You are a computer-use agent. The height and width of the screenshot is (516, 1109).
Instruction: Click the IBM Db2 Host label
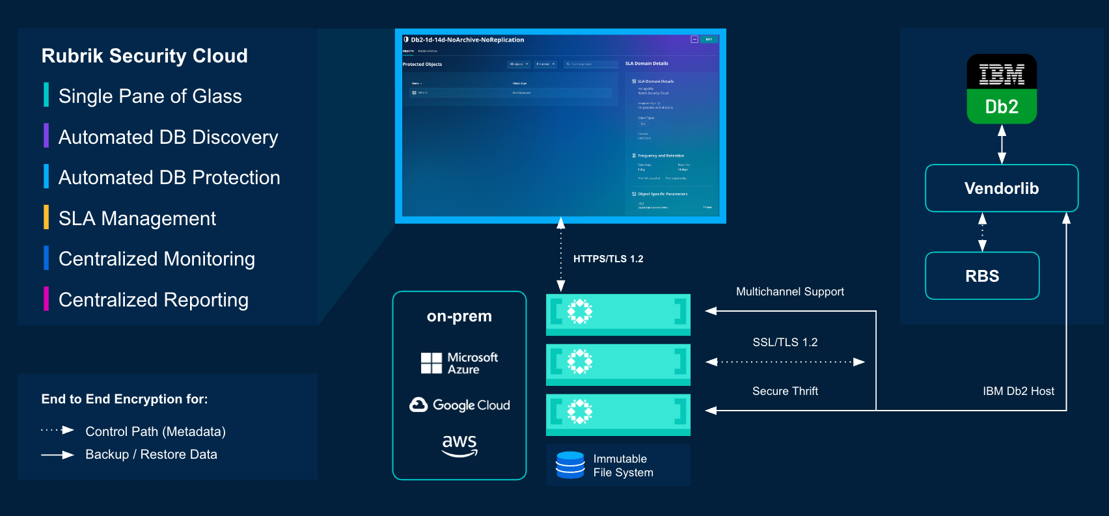(x=1019, y=391)
